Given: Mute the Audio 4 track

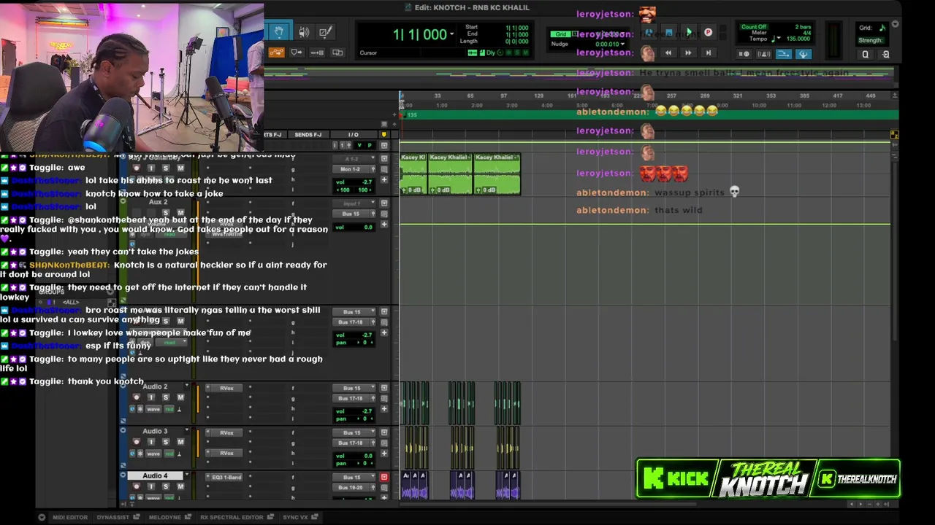Looking at the screenshot, I should tap(179, 486).
